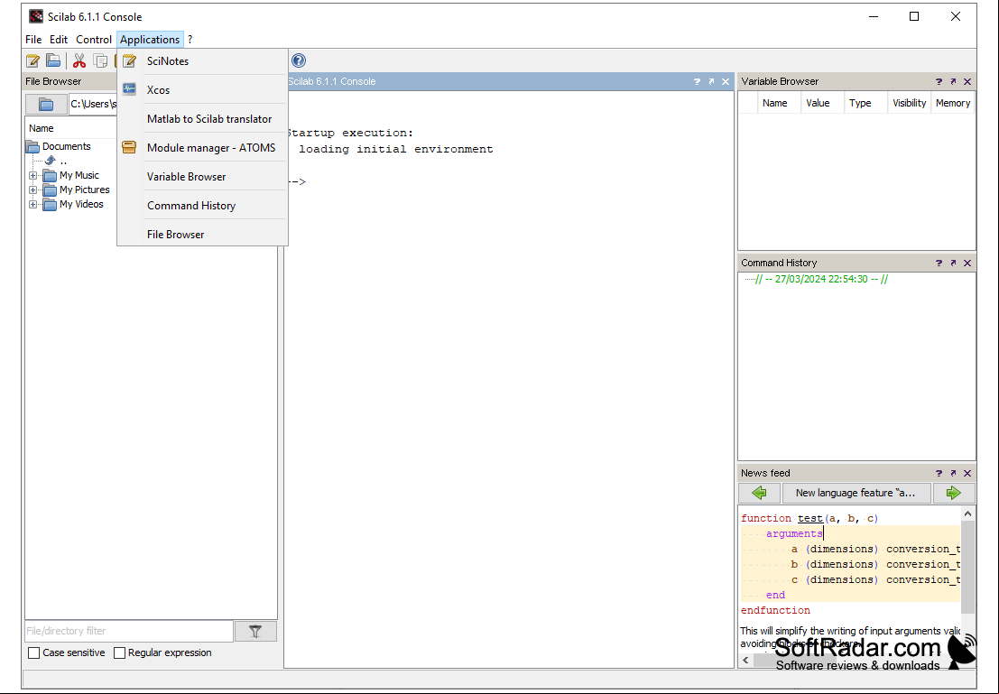Click the Memory column header

(x=953, y=103)
